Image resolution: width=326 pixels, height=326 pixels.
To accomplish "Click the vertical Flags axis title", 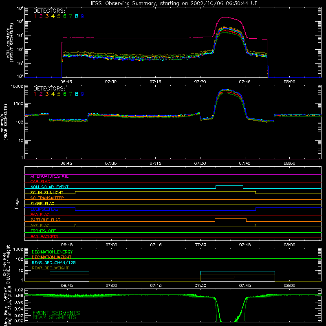I will [x=17, y=203].
